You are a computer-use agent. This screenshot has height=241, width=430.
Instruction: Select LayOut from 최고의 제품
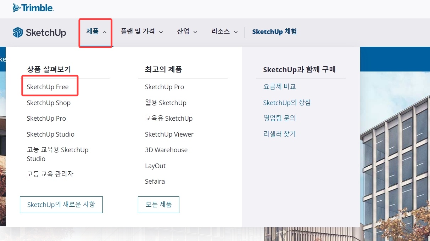click(x=155, y=166)
